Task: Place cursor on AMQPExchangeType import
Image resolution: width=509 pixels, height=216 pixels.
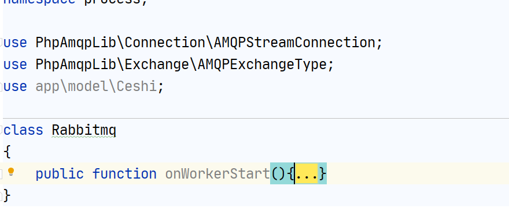Action: coord(262,65)
